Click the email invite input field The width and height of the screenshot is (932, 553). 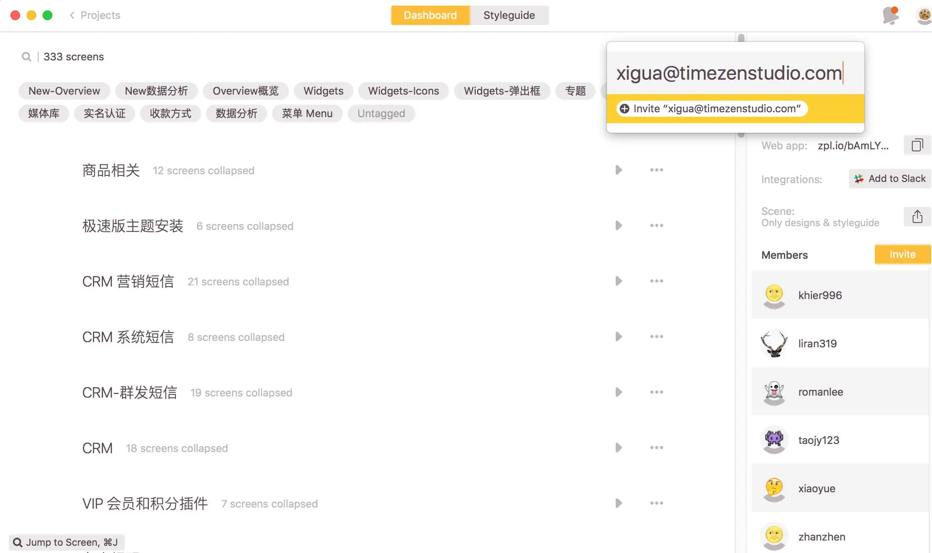point(728,73)
